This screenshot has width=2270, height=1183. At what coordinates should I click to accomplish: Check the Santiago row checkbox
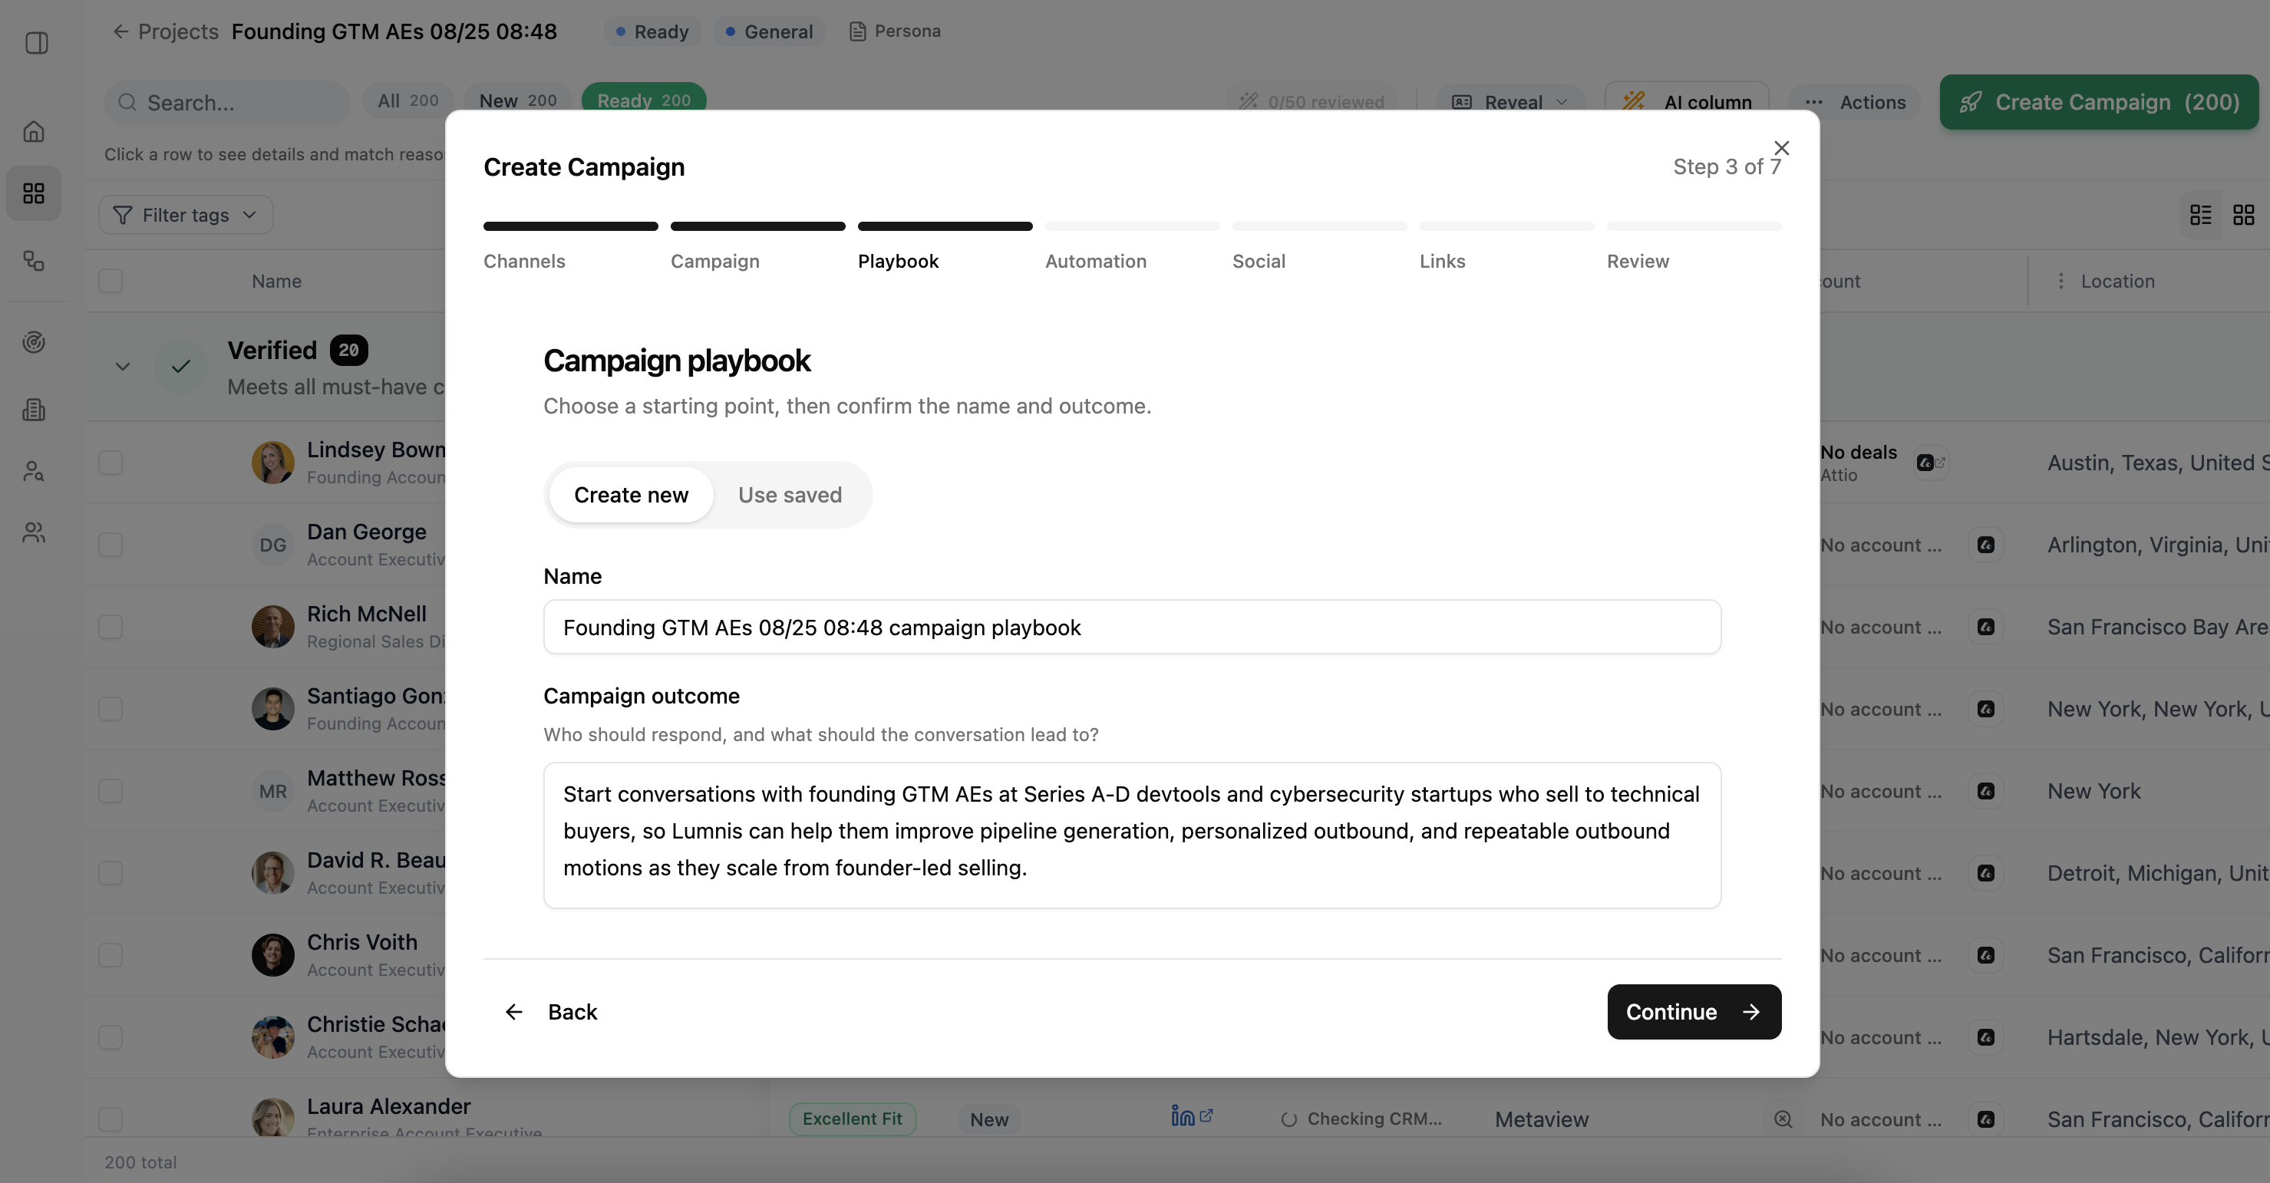coord(111,708)
